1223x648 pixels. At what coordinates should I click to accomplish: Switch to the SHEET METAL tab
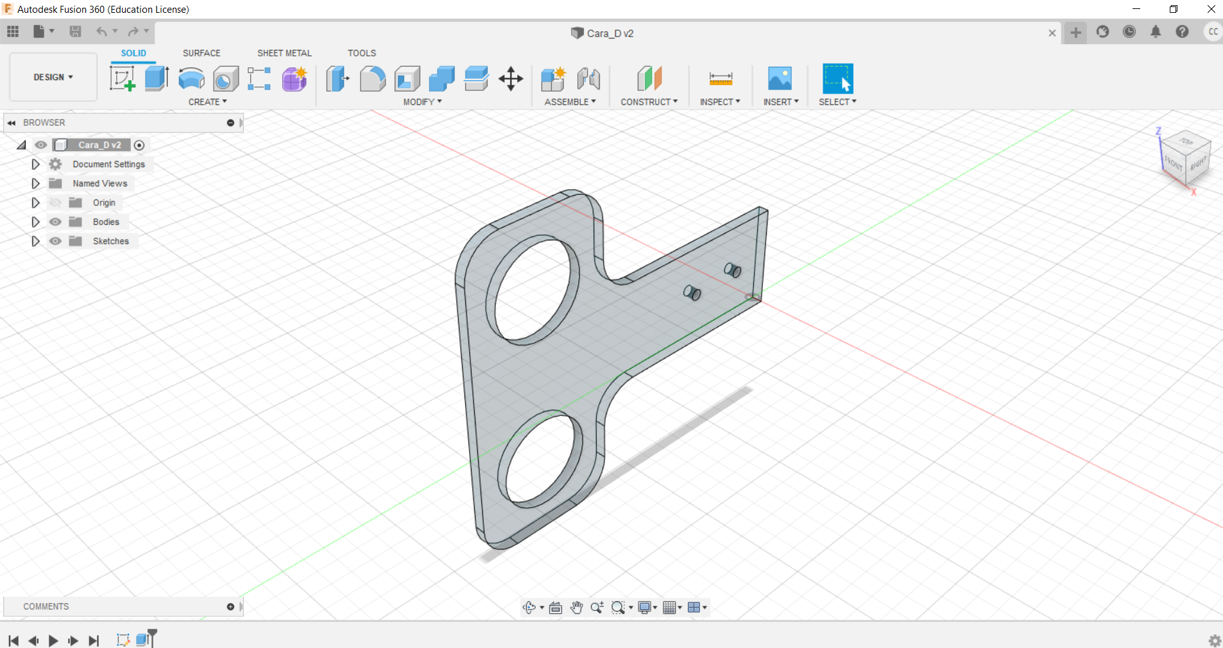284,53
